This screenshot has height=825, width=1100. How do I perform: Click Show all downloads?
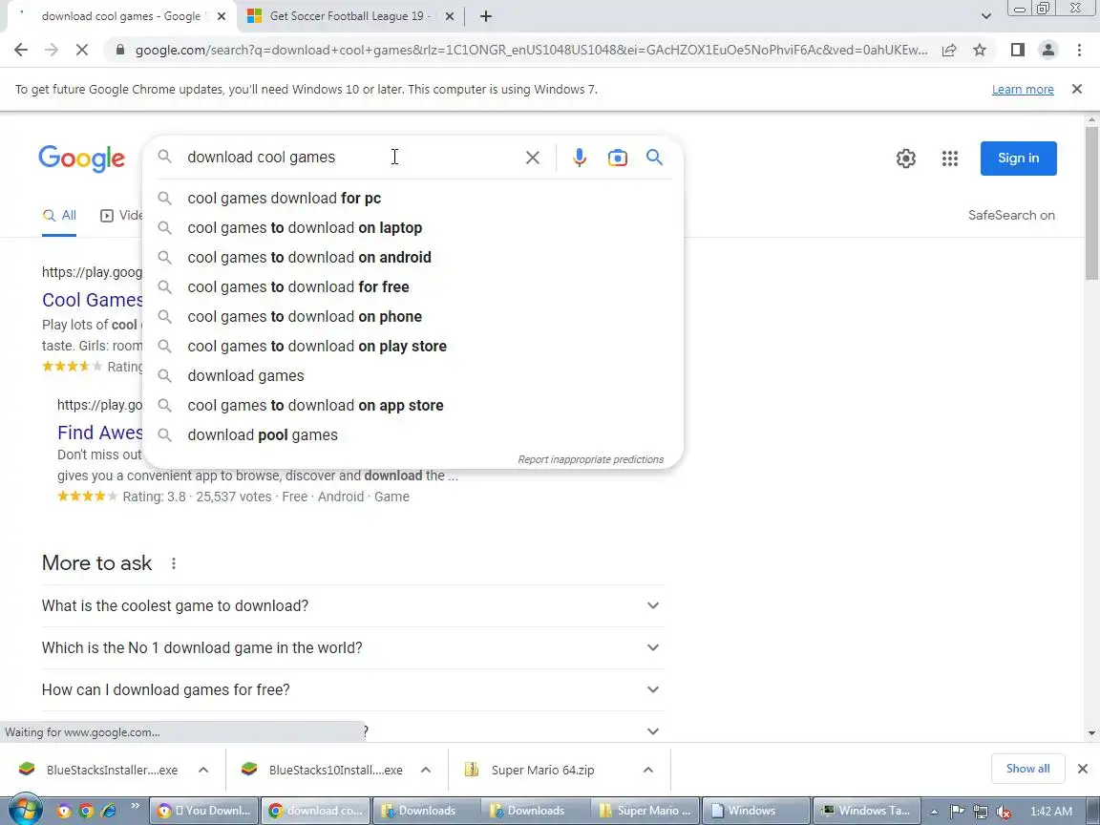point(1027,769)
